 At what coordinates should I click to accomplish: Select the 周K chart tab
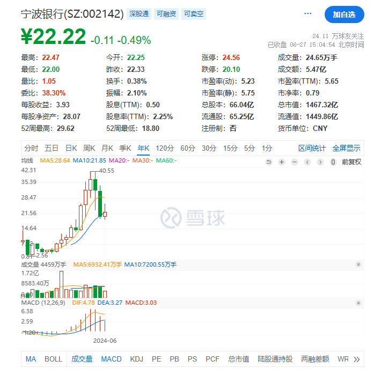89,148
